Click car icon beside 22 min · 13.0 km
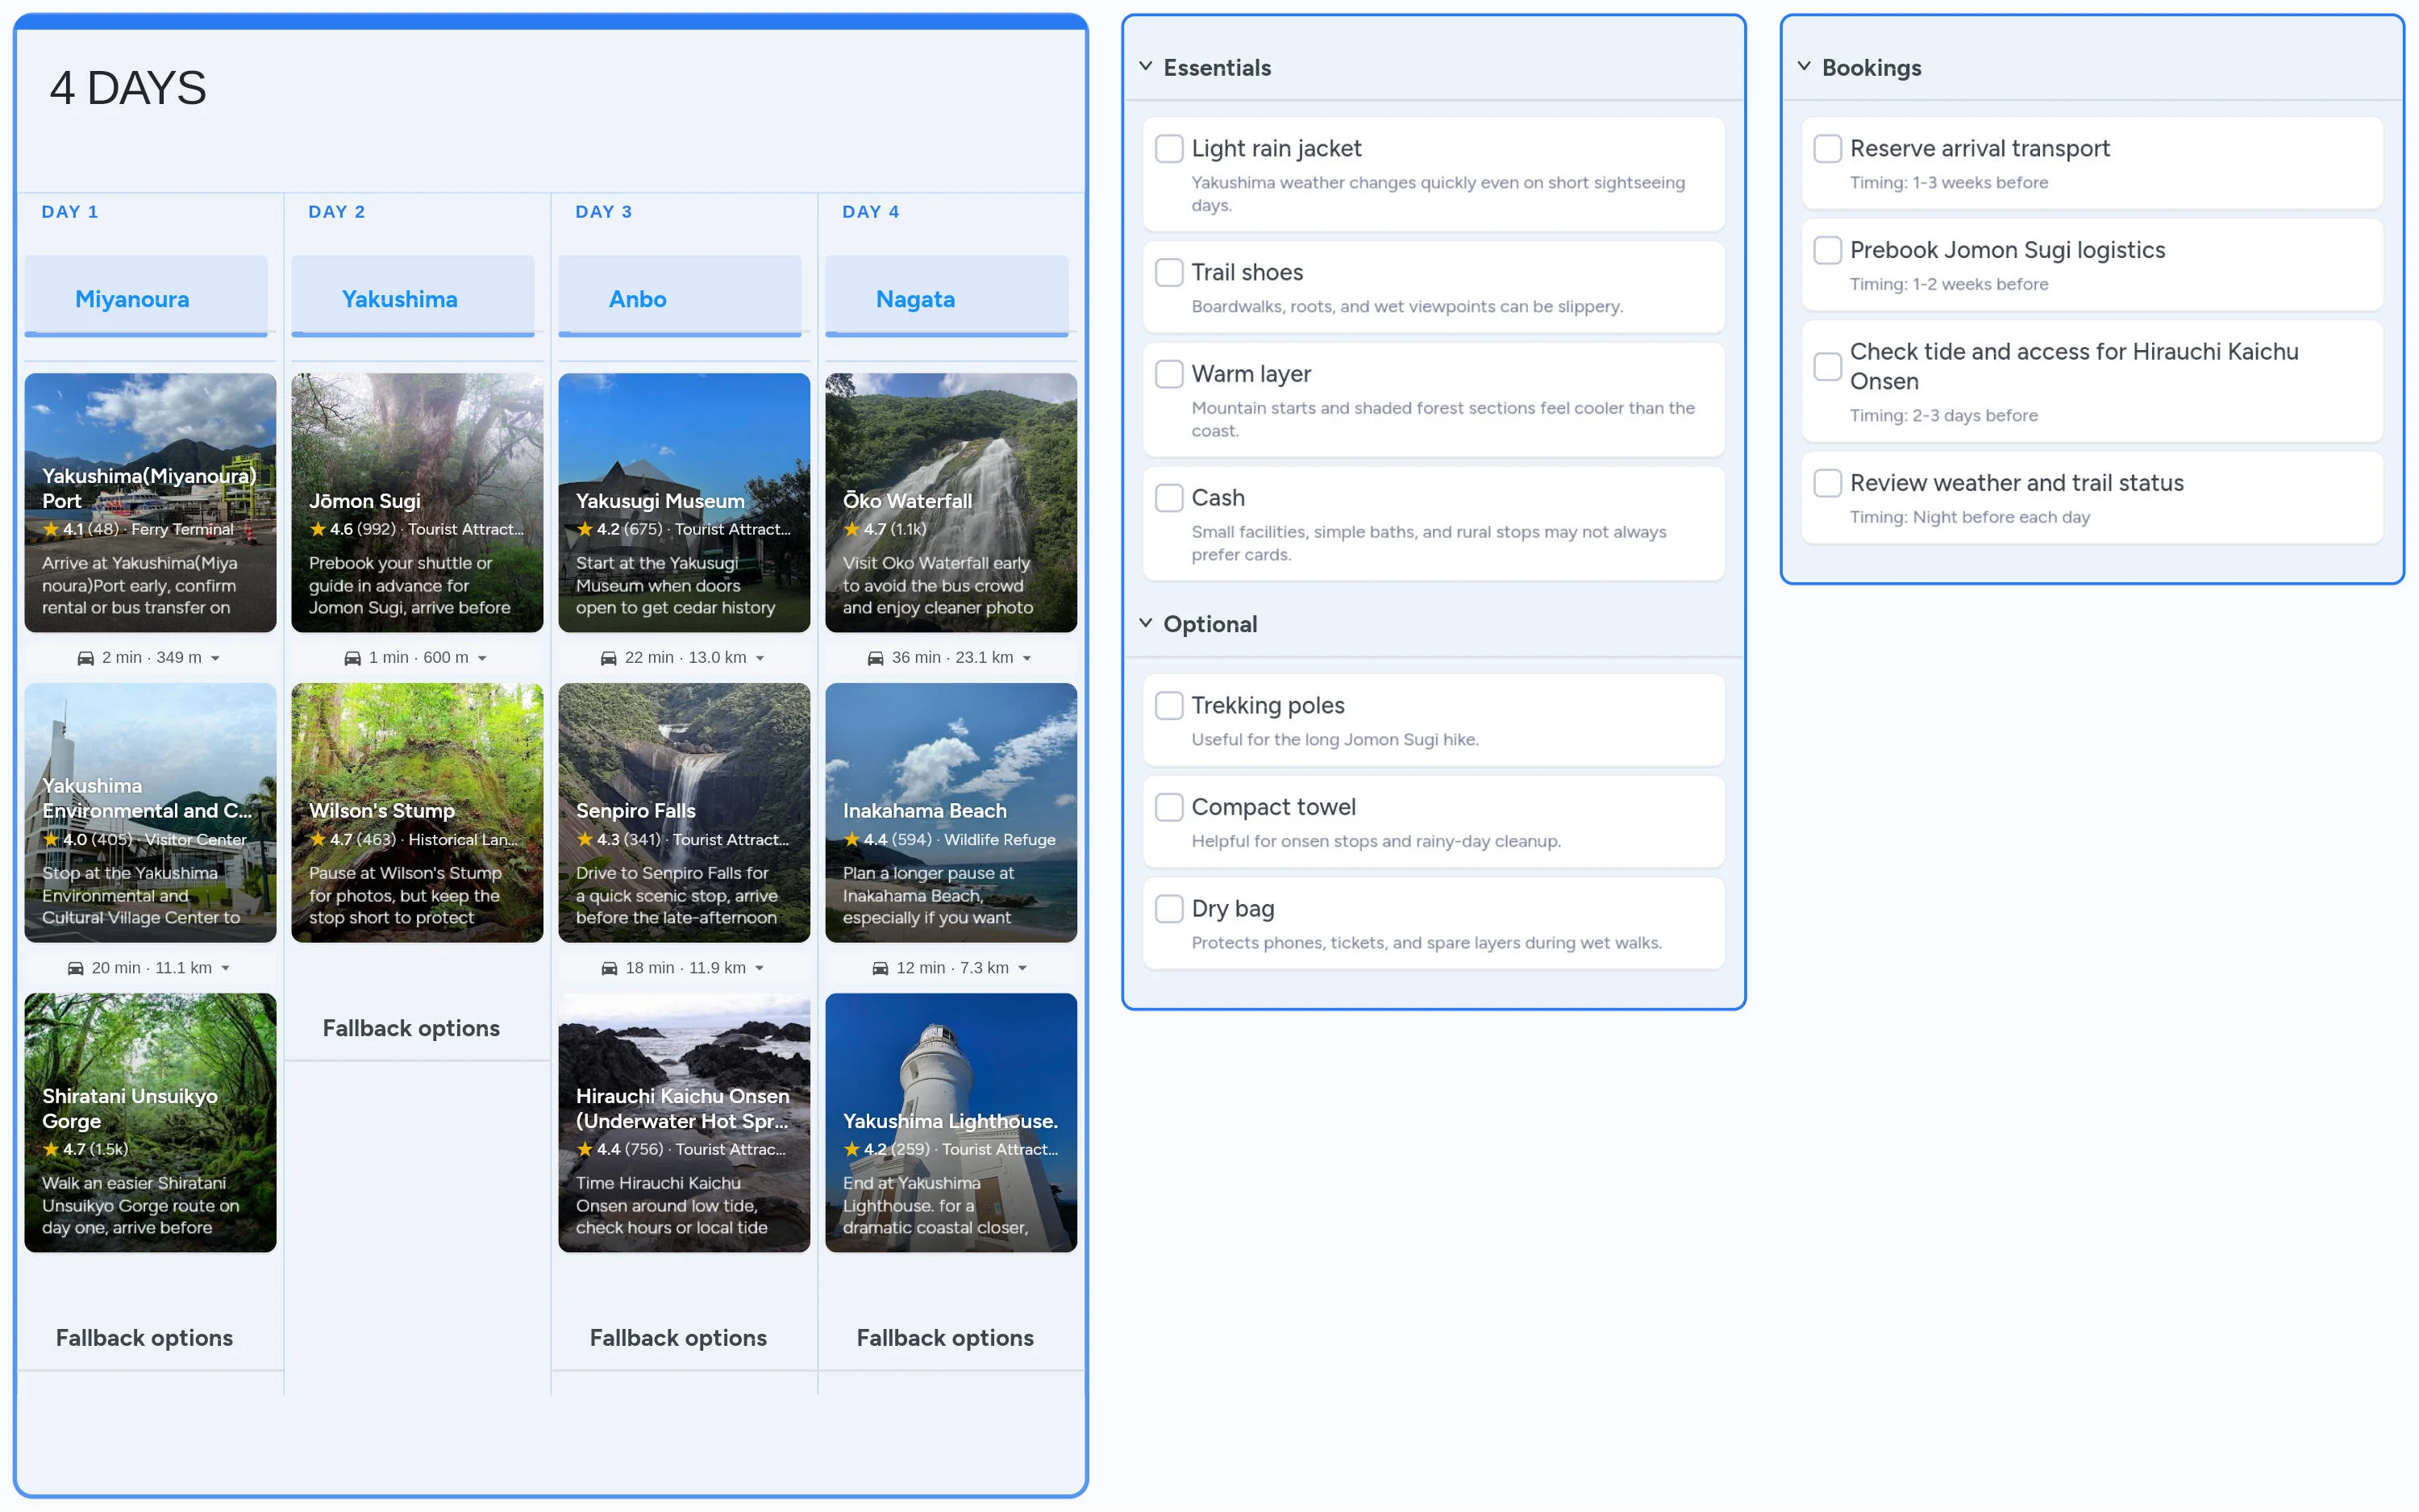 click(x=609, y=658)
